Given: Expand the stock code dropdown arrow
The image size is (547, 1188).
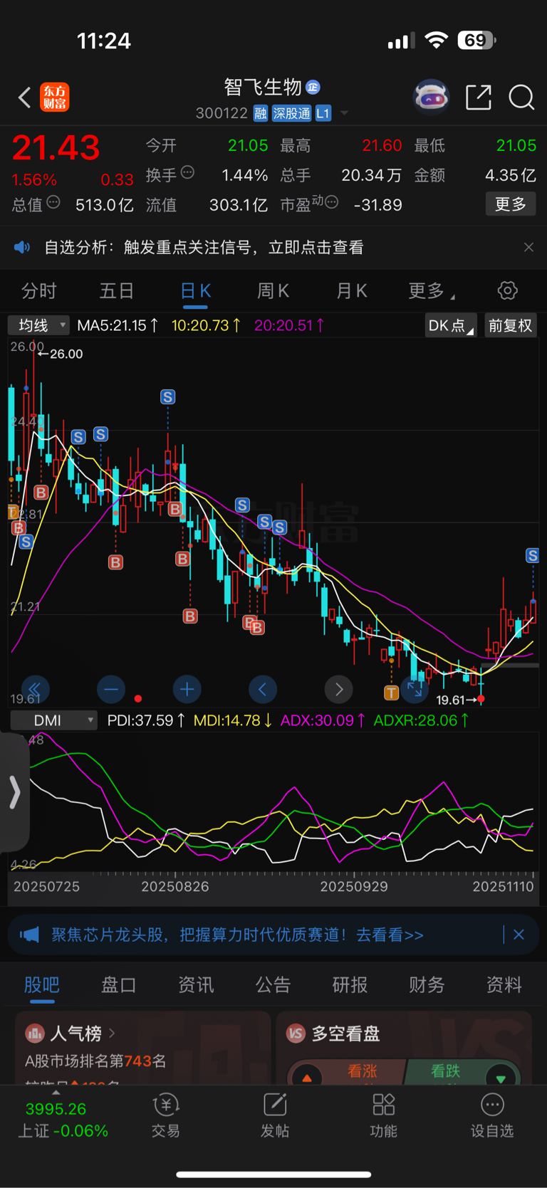Looking at the screenshot, I should 345,113.
